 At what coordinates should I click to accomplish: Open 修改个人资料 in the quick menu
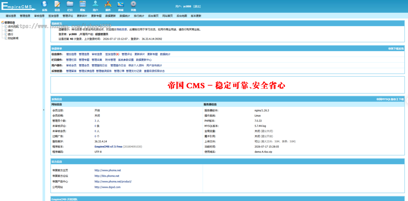(x=136, y=65)
